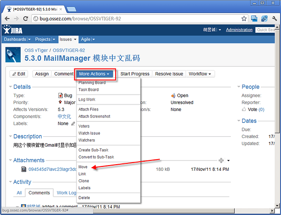The height and width of the screenshot is (215, 281).
Task: Select Voters from the menu
Action: 108,126
